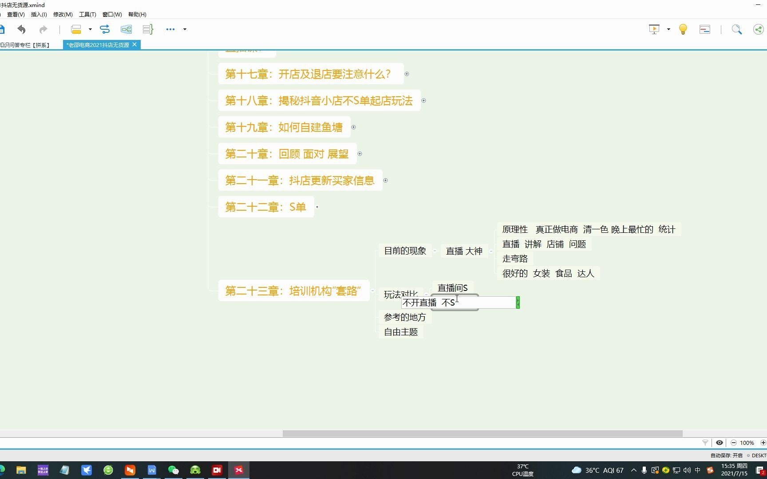767x479 pixels.
Task: Click the red screen recorder taskbar icon
Action: click(217, 470)
